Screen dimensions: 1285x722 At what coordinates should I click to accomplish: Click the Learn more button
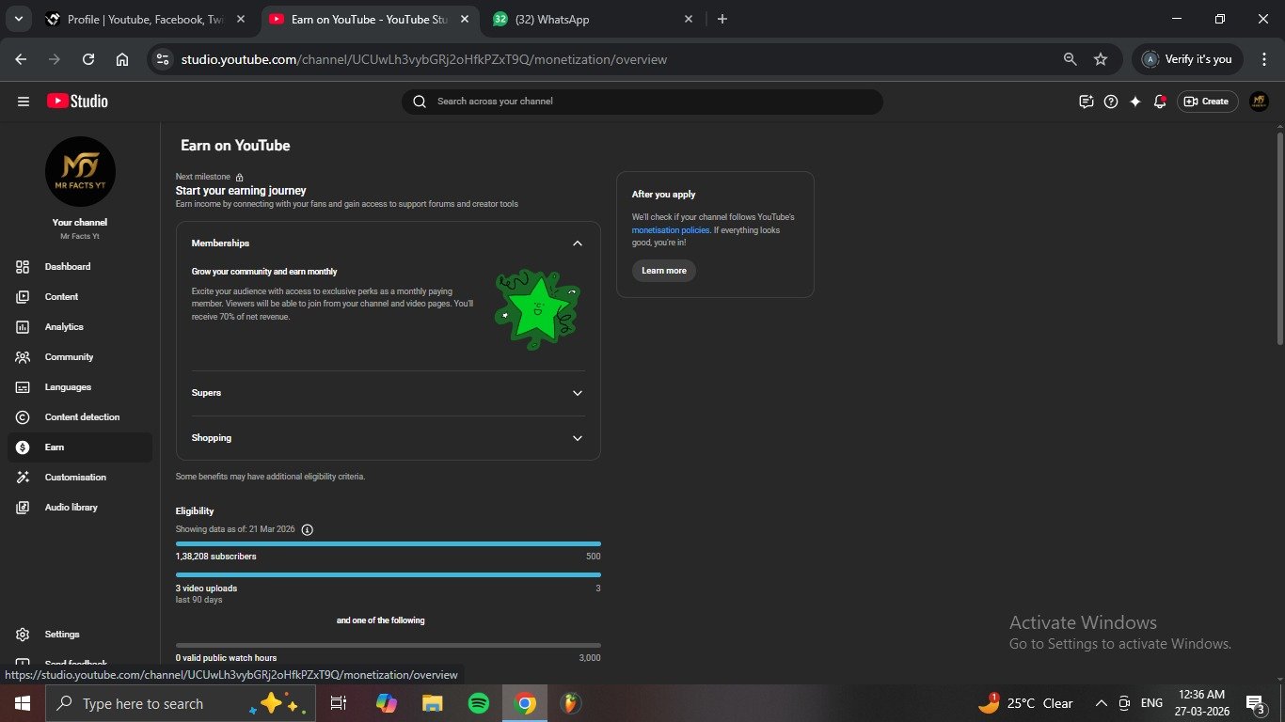(663, 271)
